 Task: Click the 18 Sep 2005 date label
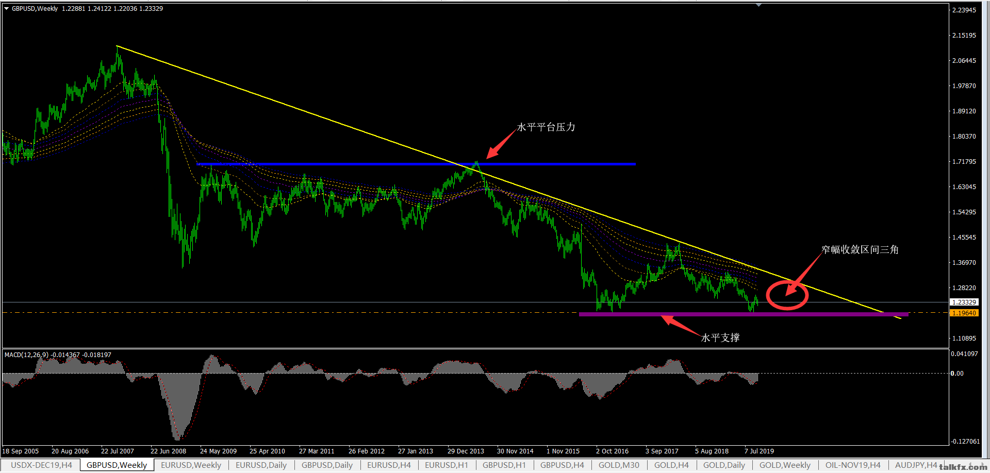[21, 451]
